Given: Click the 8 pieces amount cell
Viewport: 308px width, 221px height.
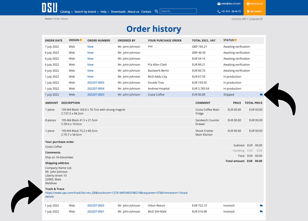Looking at the screenshot, I should coord(51,120).
